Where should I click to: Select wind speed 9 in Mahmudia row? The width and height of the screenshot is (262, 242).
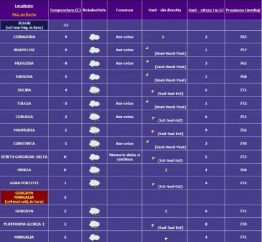pos(206,131)
